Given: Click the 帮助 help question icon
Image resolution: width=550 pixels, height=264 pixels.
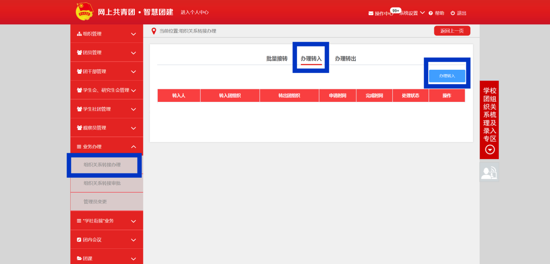Looking at the screenshot, I should pos(431,13).
